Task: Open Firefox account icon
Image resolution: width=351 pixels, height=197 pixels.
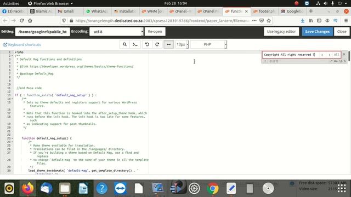Action: (x=327, y=21)
